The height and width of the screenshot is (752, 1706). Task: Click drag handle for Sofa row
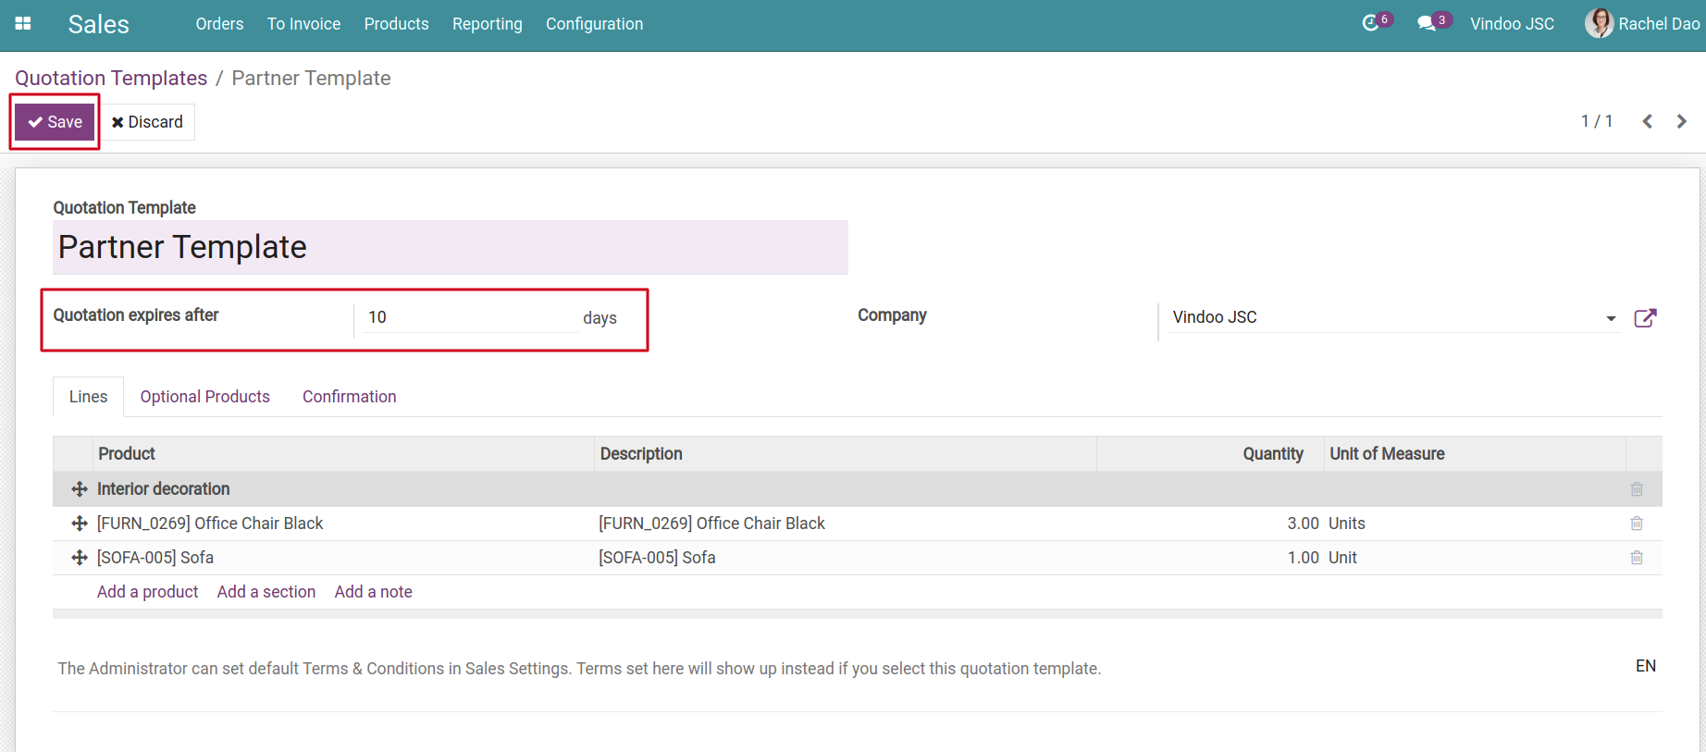80,558
